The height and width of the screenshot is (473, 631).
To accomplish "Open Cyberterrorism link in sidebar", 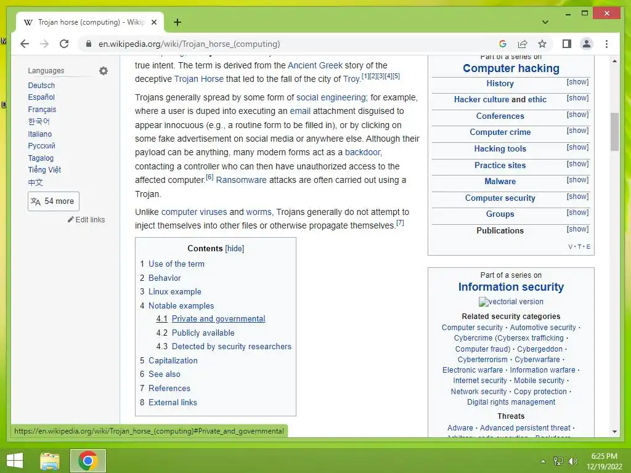I will (x=482, y=360).
